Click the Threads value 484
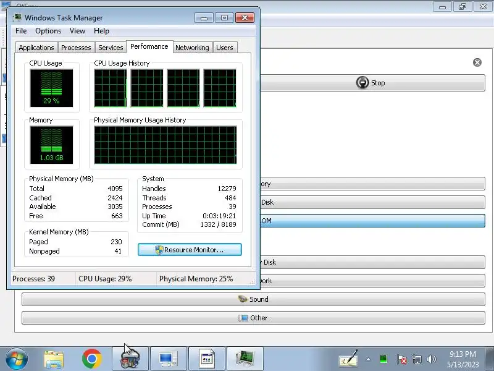Viewport: 494px width, 371px height. 230,198
